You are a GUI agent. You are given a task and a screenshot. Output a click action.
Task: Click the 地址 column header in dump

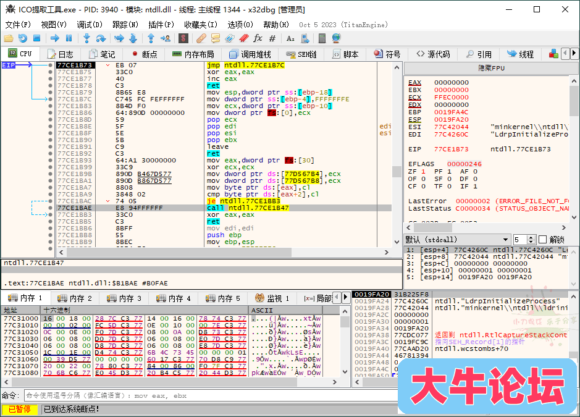tap(21, 310)
